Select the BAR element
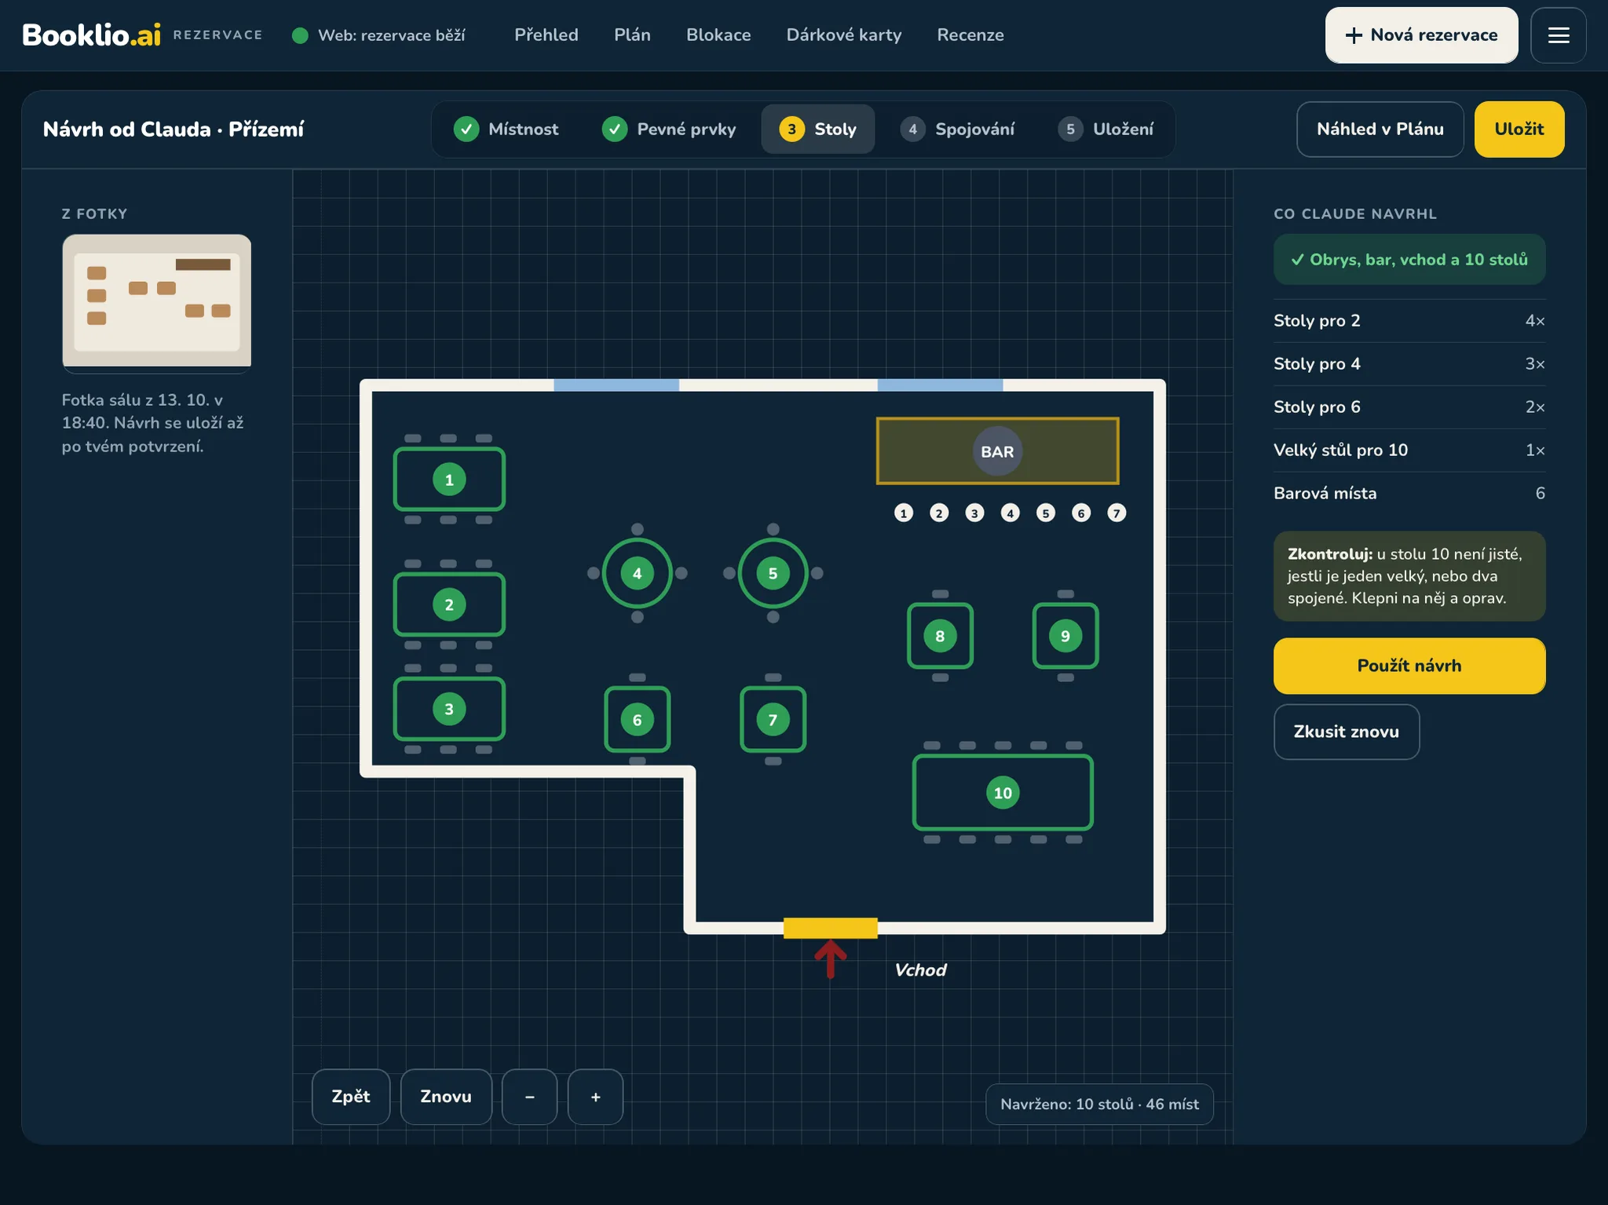The image size is (1608, 1205). pos(998,451)
